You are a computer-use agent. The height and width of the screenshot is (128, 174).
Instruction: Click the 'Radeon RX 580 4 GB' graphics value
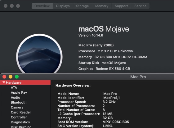click(x=113, y=69)
